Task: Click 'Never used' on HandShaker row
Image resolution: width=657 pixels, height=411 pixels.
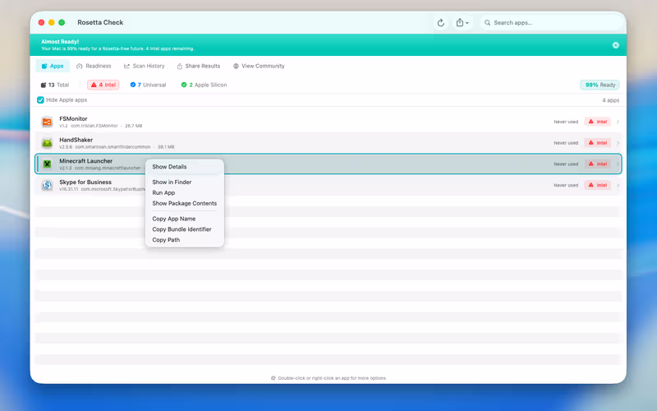Action: tap(566, 142)
